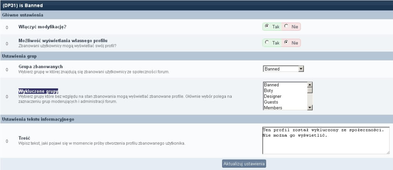
Task: Click reorder handle beside Grupa zbanowanych
Action: (x=7, y=69)
